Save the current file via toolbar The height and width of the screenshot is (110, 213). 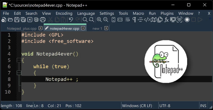pyautogui.click(x=17, y=20)
